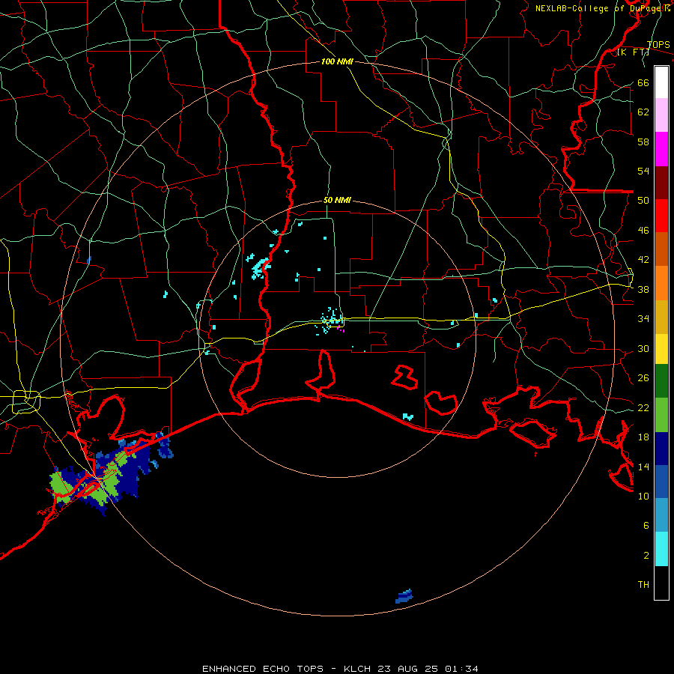Click the 'TH' legend label

(x=643, y=585)
